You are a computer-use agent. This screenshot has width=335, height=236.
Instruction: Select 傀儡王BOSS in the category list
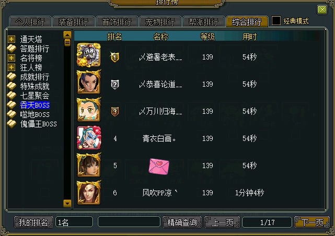pyautogui.click(x=39, y=124)
